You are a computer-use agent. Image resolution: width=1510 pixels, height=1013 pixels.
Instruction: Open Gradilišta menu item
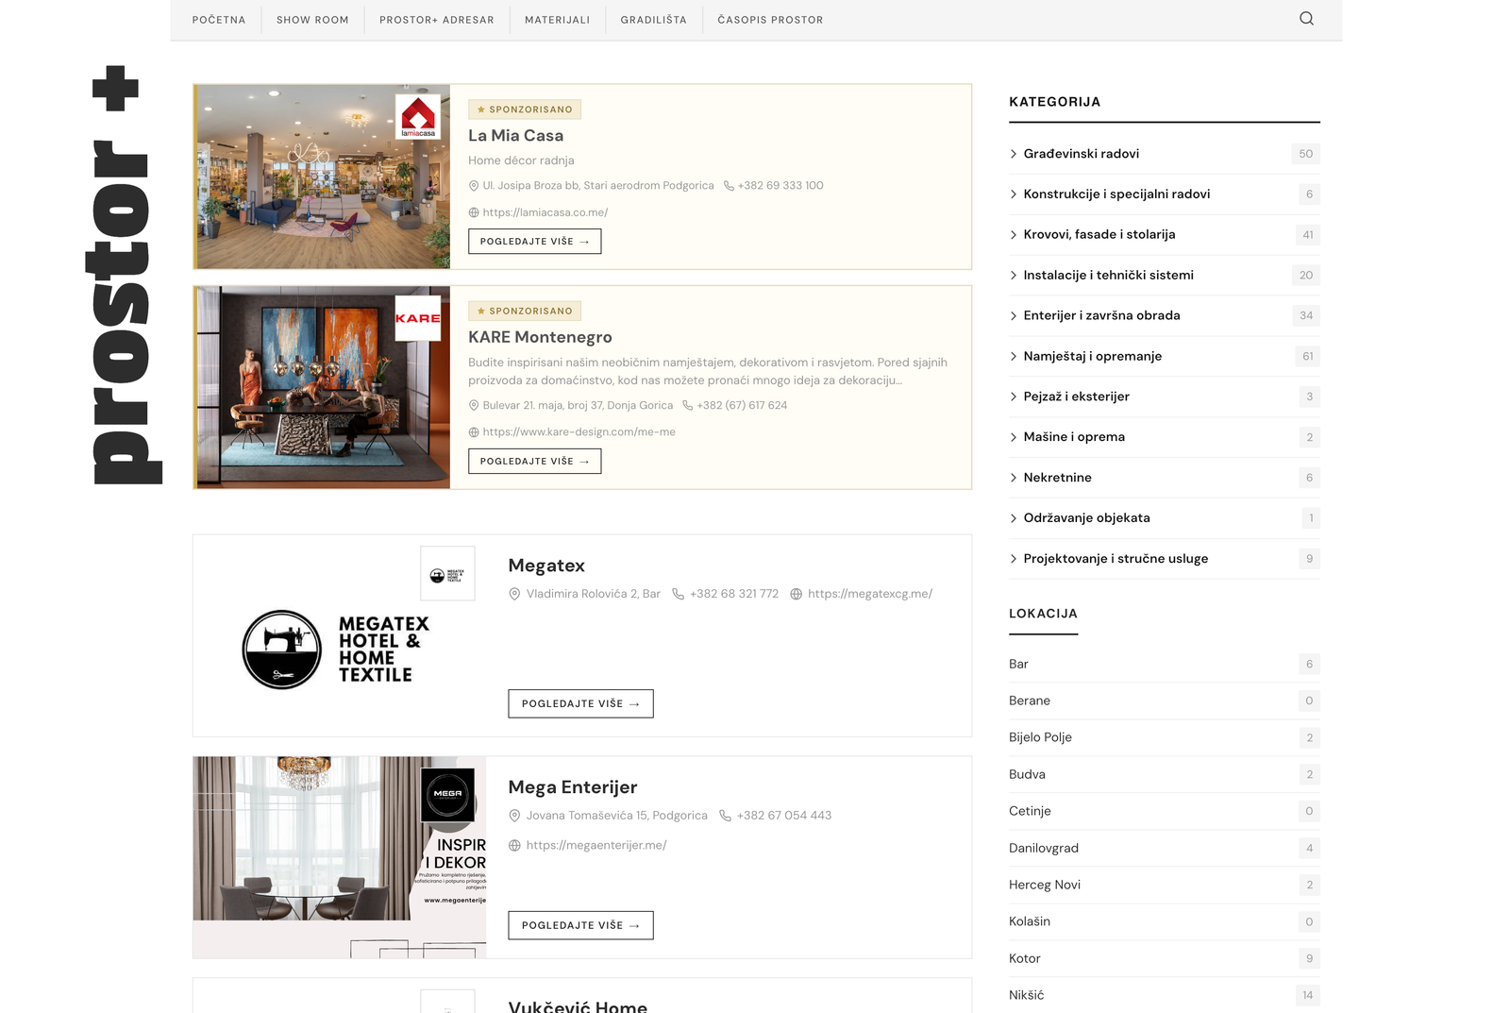654,20
